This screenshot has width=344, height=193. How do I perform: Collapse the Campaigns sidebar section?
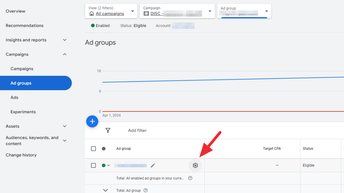64,54
